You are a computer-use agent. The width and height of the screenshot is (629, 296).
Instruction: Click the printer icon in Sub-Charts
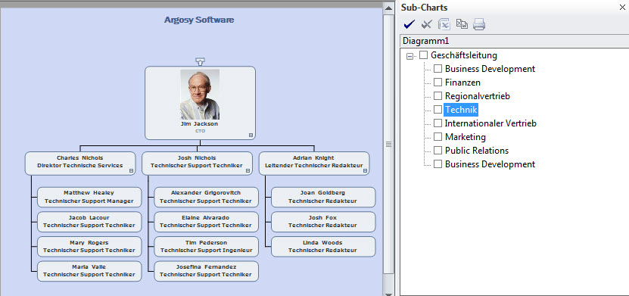(479, 24)
